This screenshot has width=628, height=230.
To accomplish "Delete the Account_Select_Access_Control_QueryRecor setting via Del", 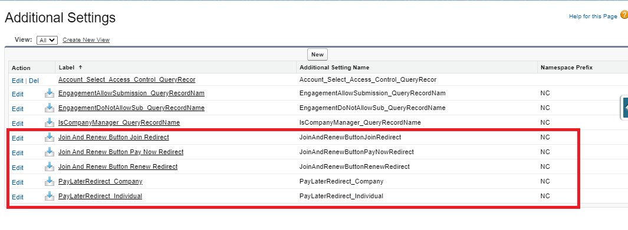I will click(34, 81).
